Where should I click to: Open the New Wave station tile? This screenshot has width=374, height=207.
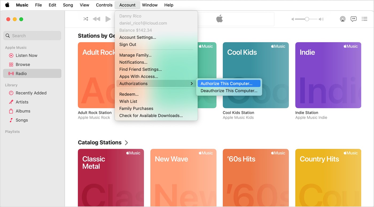click(183, 177)
